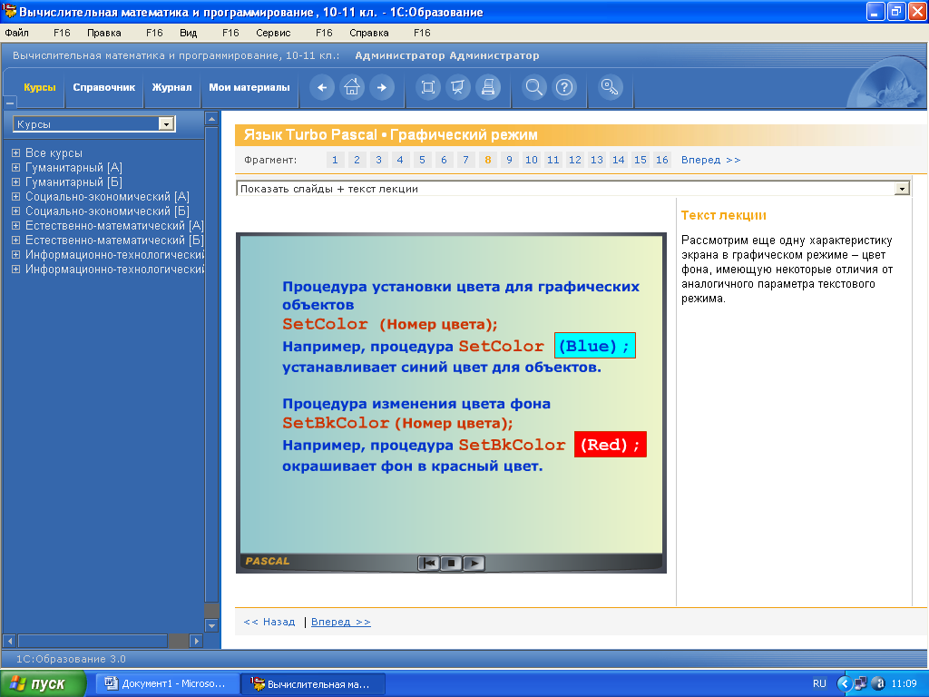Expand the Гуманитарный [Б] node
This screenshot has width=929, height=697.
point(16,182)
